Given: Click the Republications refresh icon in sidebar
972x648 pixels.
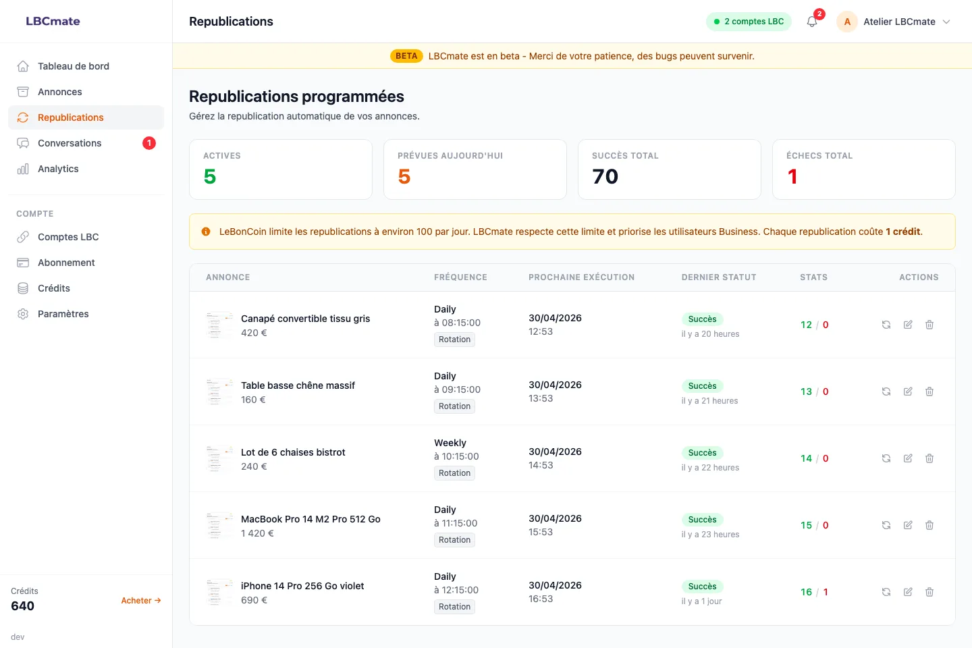Looking at the screenshot, I should 23,117.
